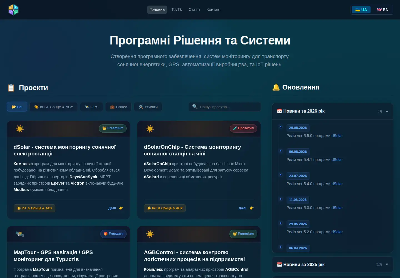Open the MapTour project title
Viewport: 400px width, 278px height.
(x=53, y=256)
